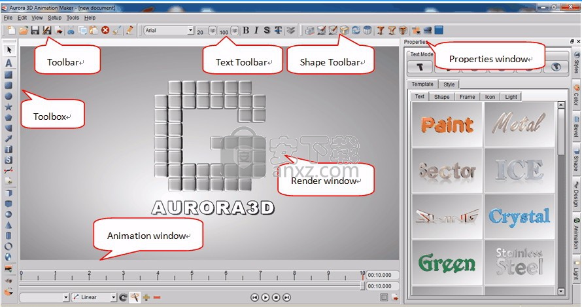Click the remove keyframe minus icon

(x=157, y=297)
